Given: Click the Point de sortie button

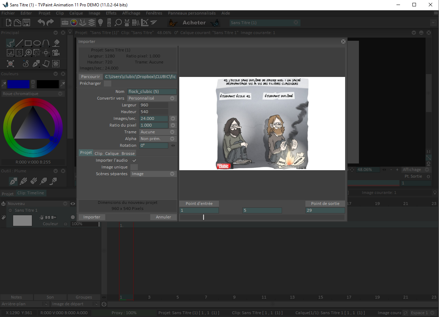Looking at the screenshot, I should point(325,204).
